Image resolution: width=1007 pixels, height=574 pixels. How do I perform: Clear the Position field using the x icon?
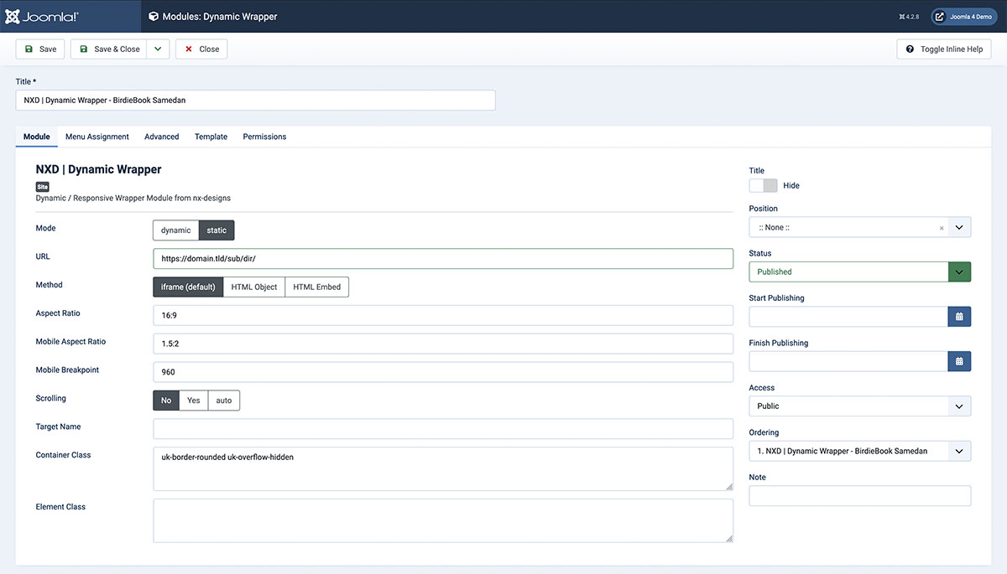coord(942,226)
